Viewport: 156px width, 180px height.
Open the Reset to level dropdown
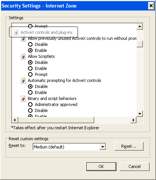[x=103, y=147]
